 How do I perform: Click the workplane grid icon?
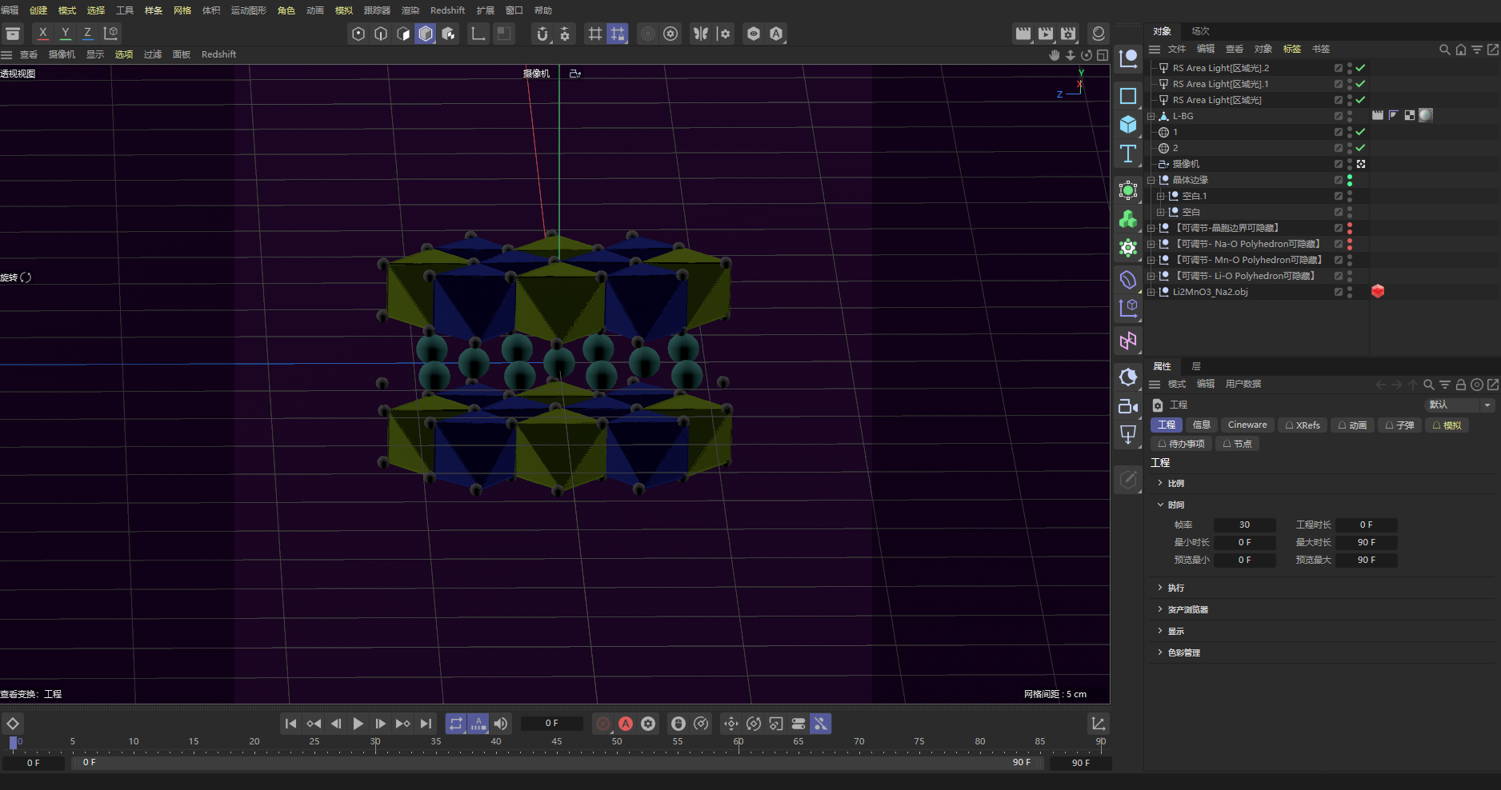click(594, 34)
